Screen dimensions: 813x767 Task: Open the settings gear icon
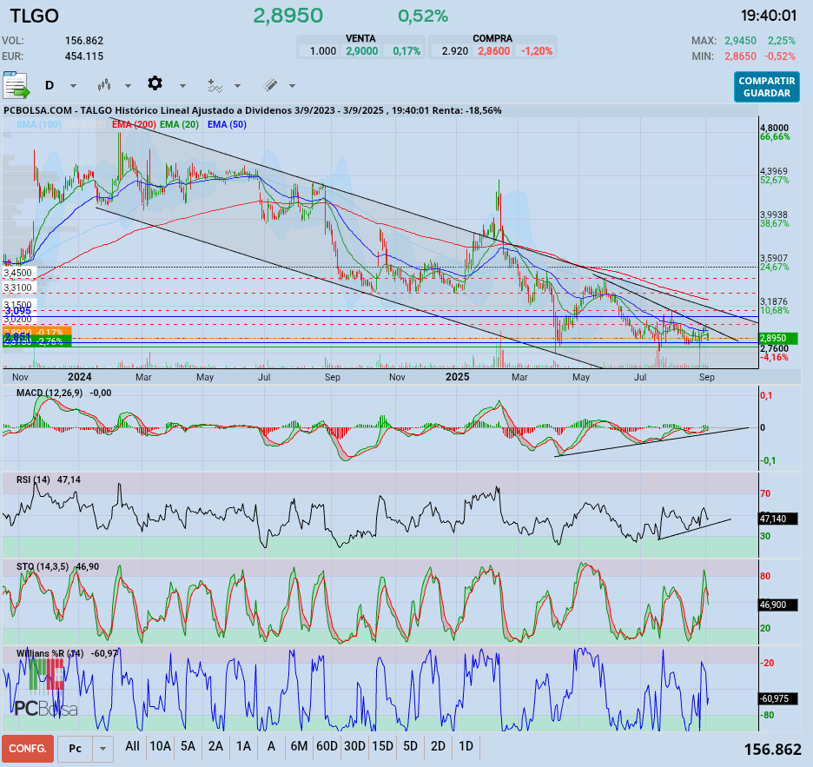pos(155,83)
